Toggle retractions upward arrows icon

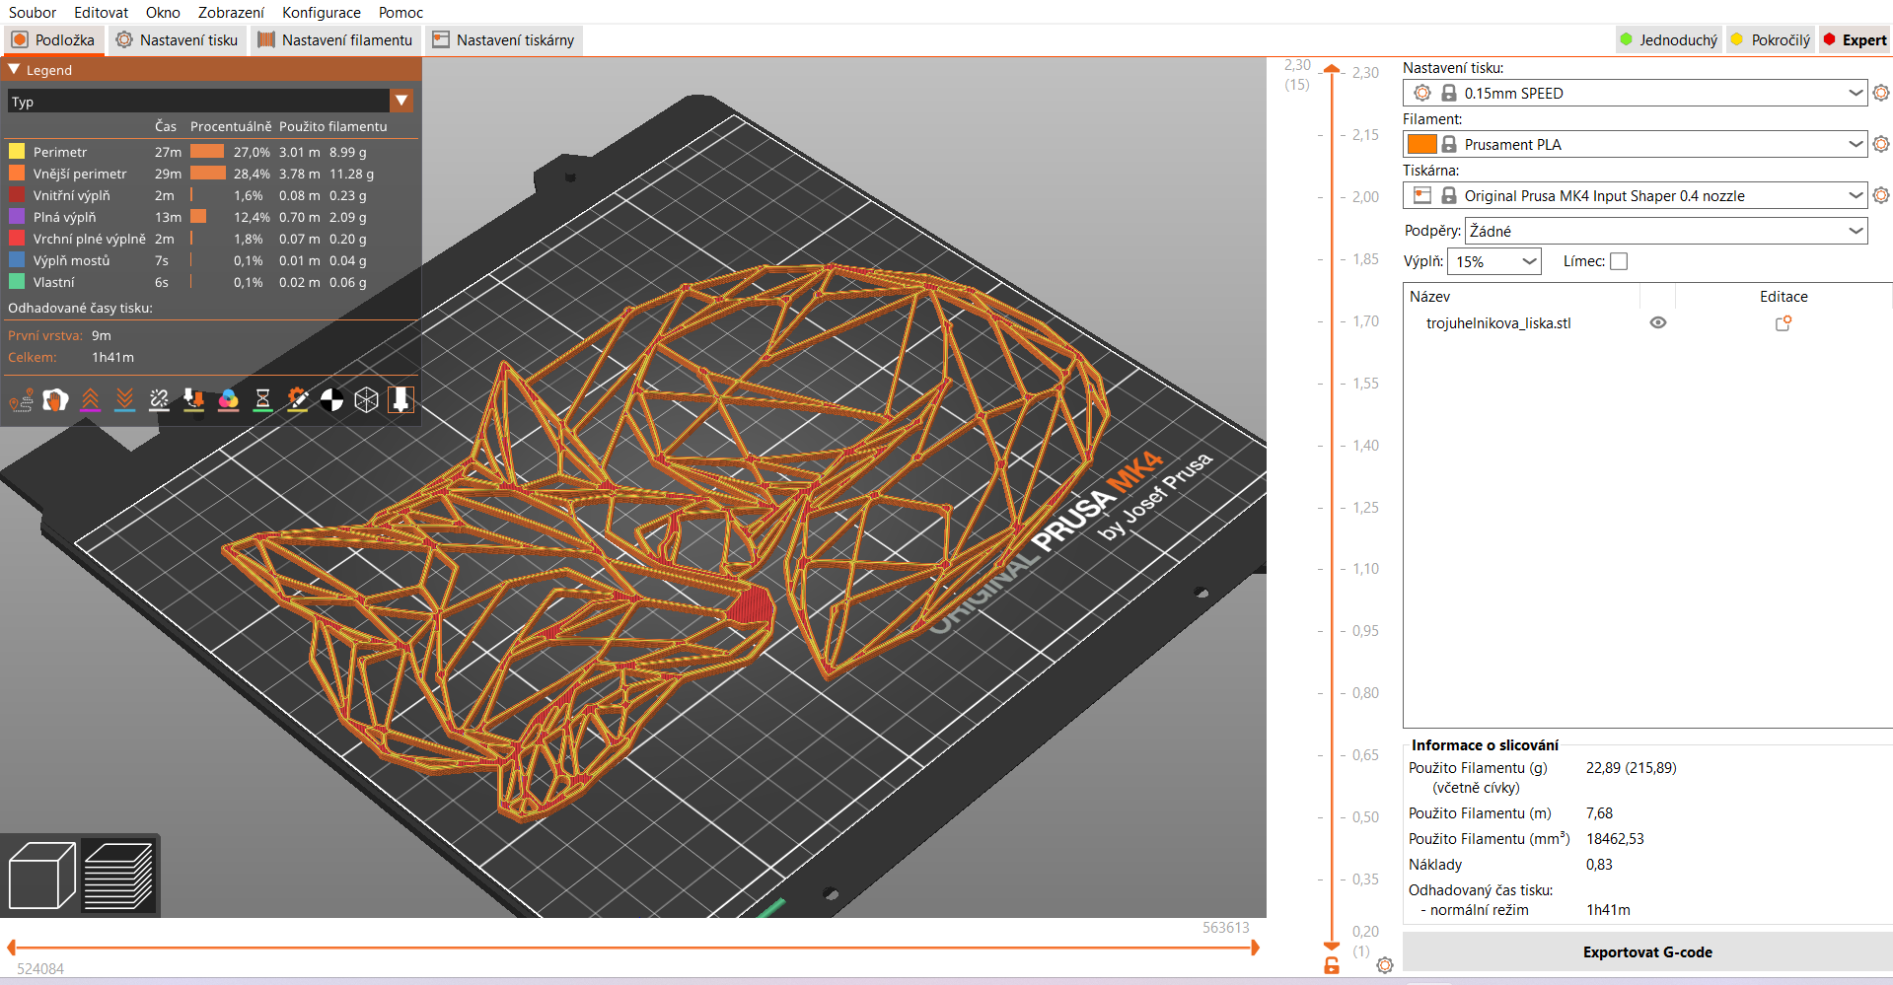pyautogui.click(x=90, y=399)
